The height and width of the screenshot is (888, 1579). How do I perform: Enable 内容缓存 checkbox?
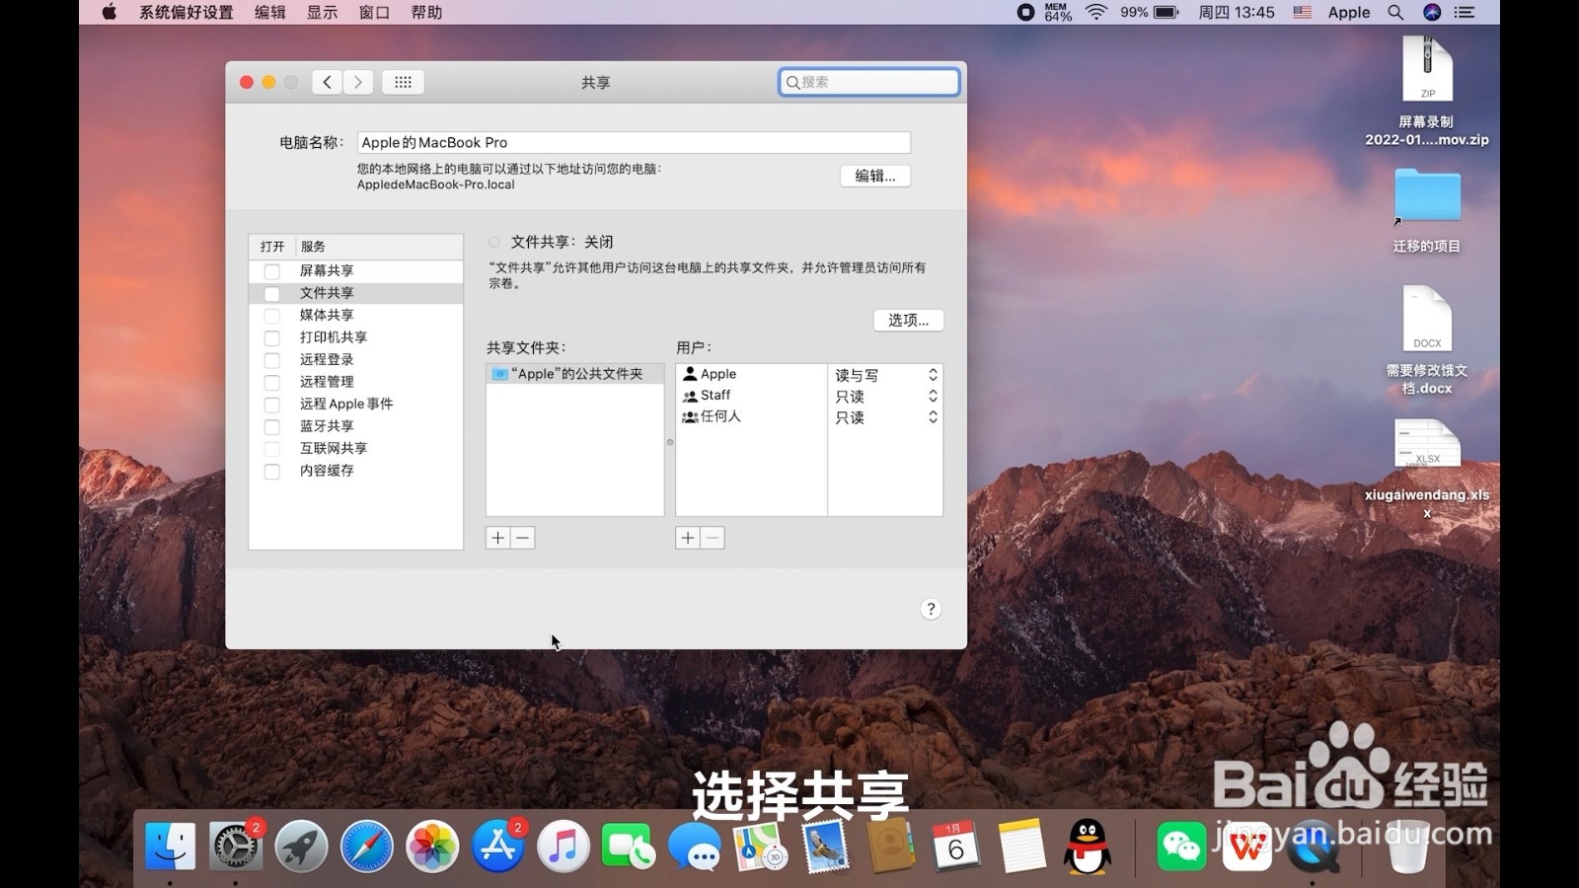tap(271, 471)
